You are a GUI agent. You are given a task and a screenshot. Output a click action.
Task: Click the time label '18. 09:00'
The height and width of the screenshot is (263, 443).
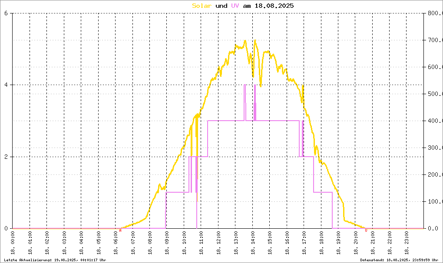pos(167,243)
